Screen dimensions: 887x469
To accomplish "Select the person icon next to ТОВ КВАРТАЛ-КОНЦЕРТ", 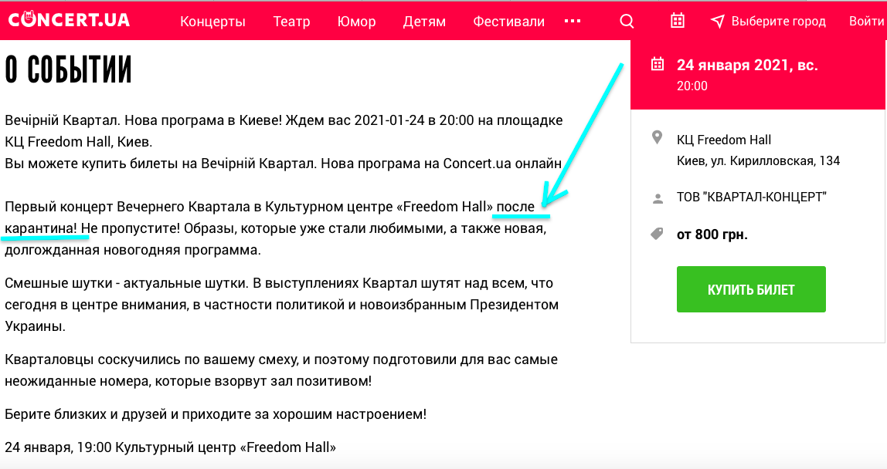I will click(x=657, y=198).
